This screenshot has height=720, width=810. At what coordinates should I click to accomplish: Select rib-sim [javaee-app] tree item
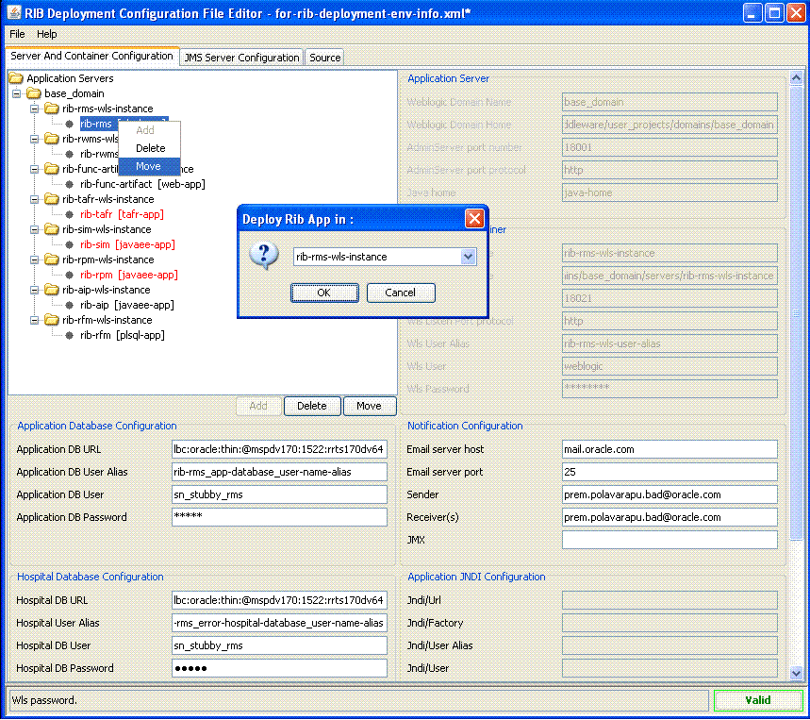coord(127,244)
